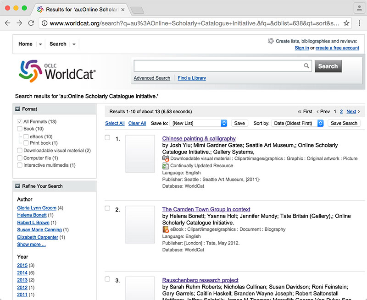Filter results by year 2014

(x=22, y=273)
